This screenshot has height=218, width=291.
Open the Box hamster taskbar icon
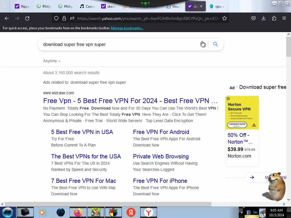[x=95, y=212]
